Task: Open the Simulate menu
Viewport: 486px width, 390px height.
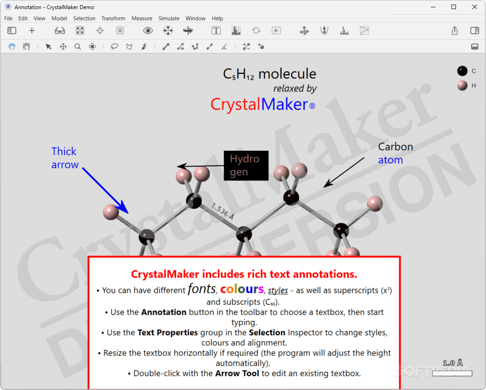Action: [169, 18]
